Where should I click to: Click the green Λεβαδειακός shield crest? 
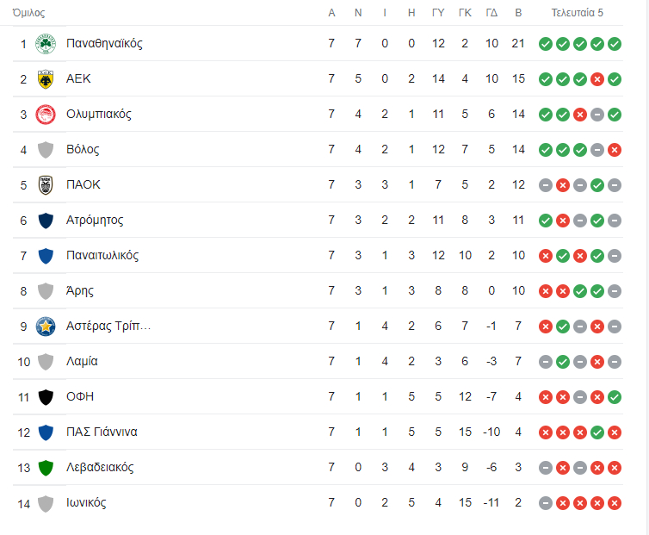(46, 468)
